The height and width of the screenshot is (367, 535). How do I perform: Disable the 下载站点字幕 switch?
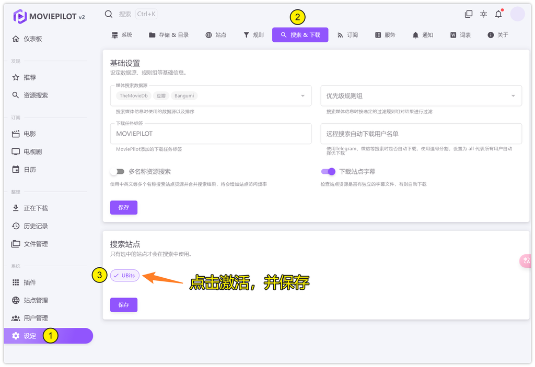(328, 171)
